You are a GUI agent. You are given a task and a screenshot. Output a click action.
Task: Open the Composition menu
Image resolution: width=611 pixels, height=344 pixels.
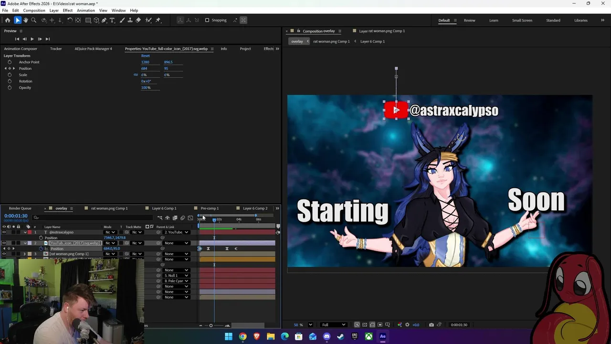[x=34, y=11]
